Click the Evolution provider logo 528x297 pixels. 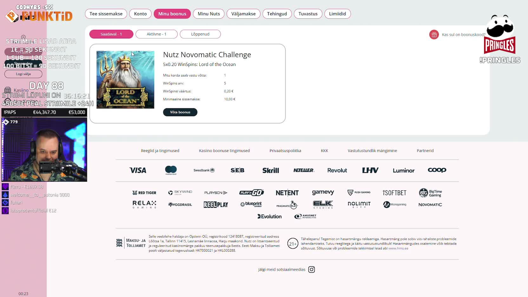pyautogui.click(x=269, y=216)
